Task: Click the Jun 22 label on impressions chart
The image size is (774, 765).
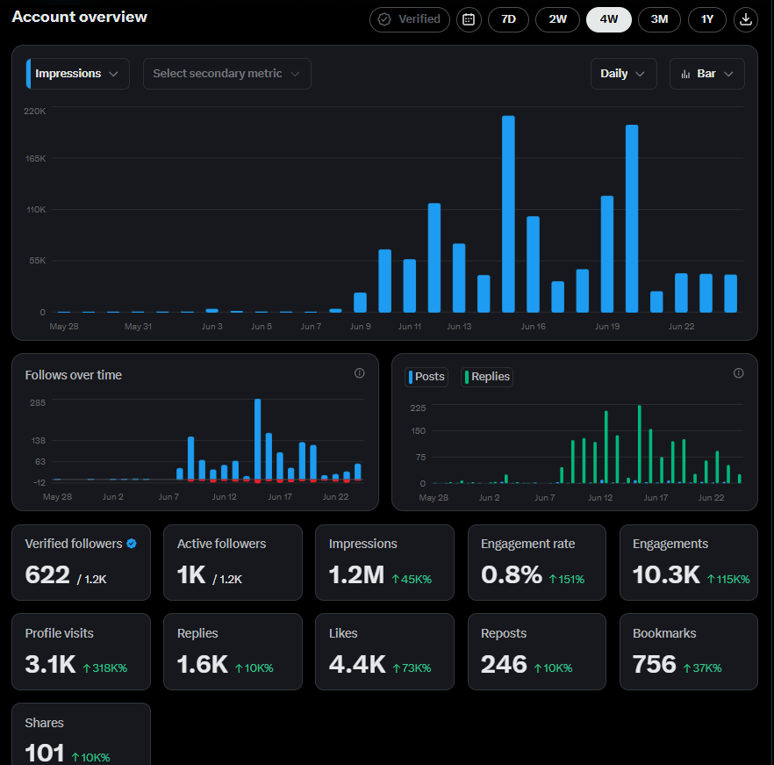Action: 681,327
